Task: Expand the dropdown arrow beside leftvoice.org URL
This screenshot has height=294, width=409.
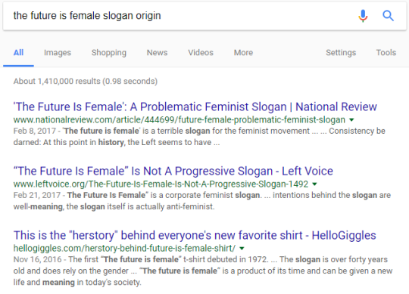Action: 314,184
